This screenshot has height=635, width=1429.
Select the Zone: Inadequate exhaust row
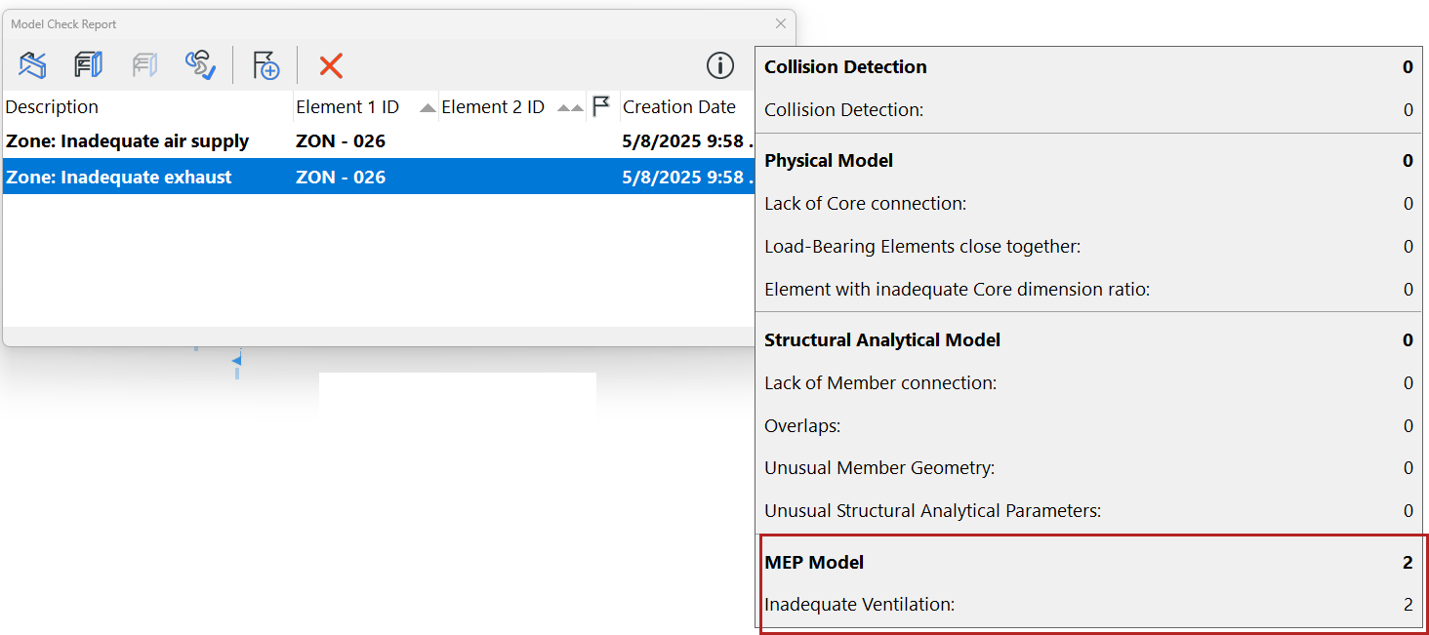119,178
